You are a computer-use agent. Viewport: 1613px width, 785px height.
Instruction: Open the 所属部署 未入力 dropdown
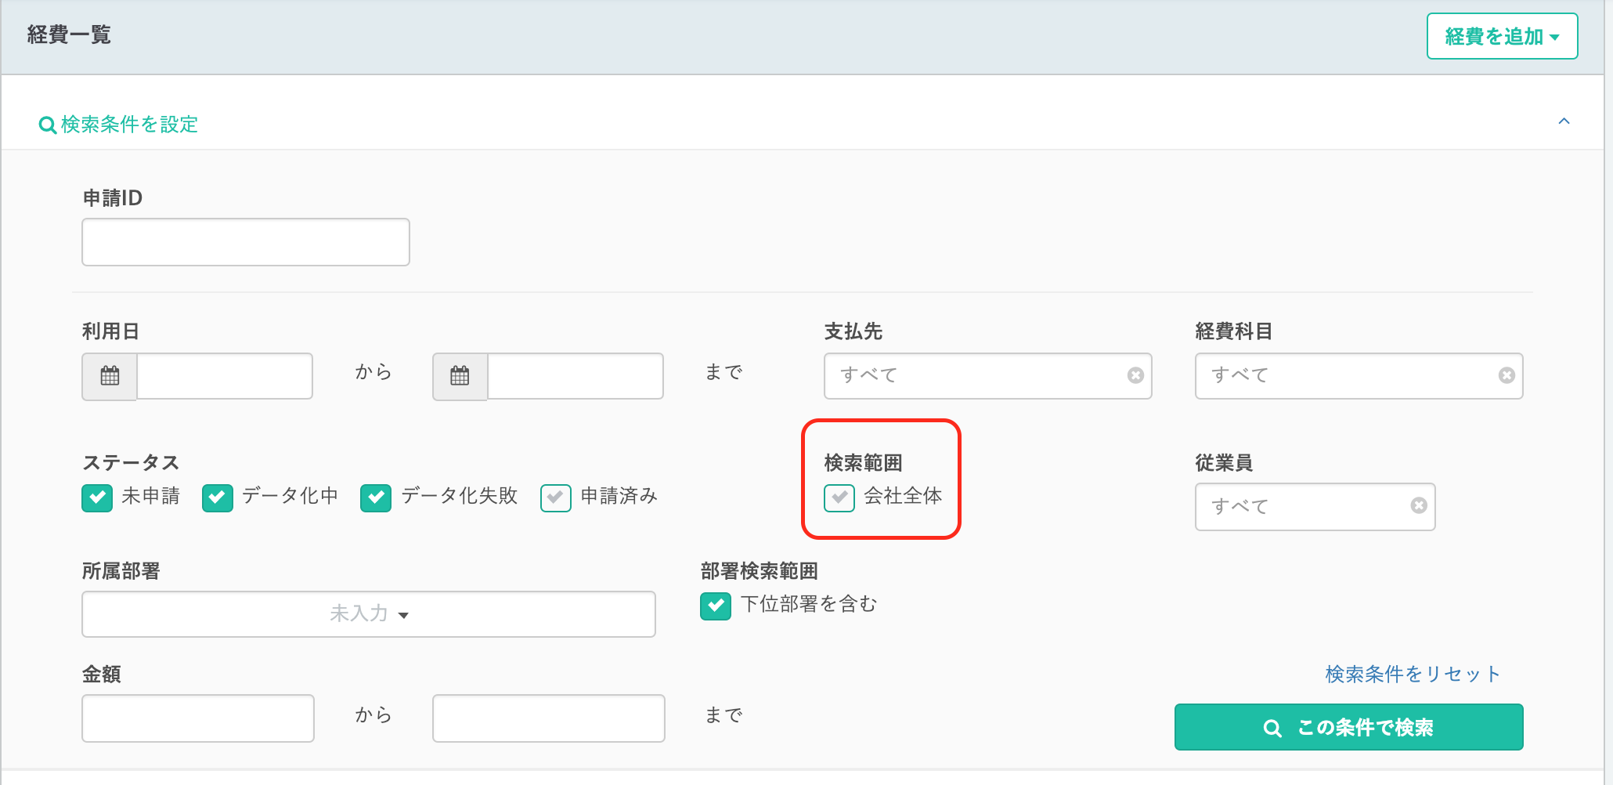pos(369,614)
